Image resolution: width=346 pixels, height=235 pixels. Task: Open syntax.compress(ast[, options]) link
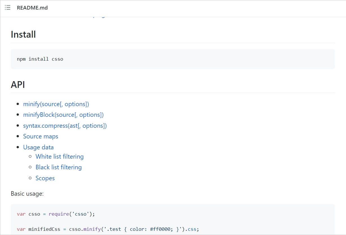coord(65,126)
